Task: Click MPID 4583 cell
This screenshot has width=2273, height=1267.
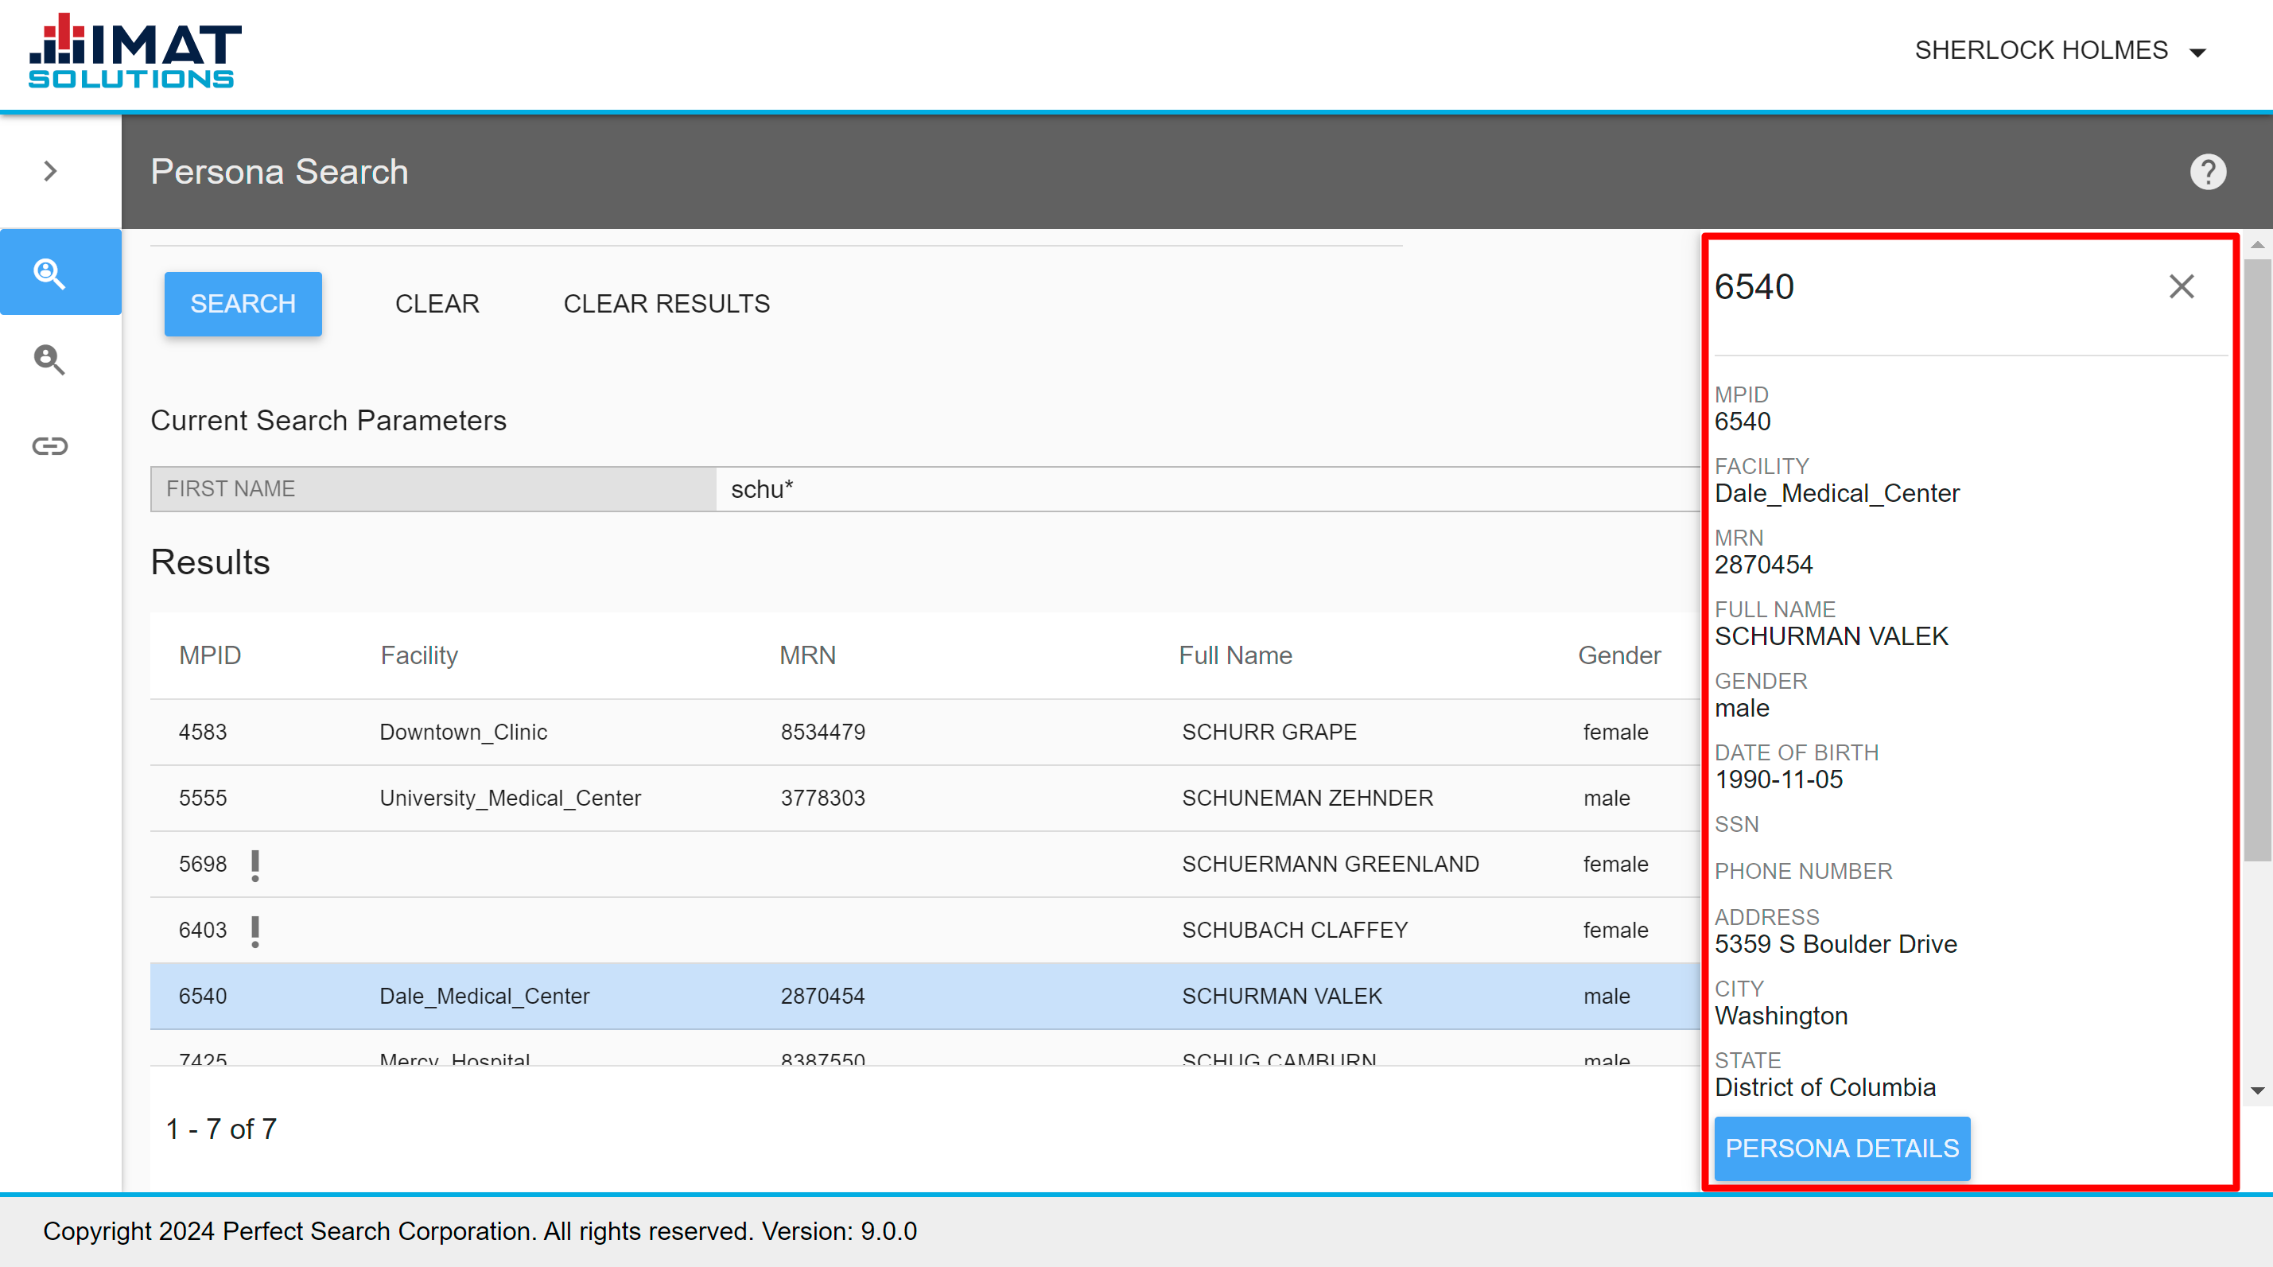Action: pos(203,733)
